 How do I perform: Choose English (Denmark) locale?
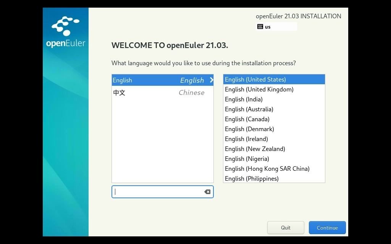tap(274, 129)
